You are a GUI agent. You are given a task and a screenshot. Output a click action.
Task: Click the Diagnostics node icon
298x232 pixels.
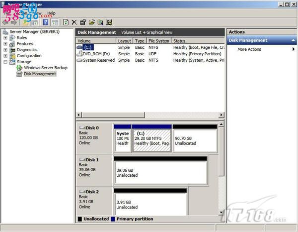click(12, 50)
